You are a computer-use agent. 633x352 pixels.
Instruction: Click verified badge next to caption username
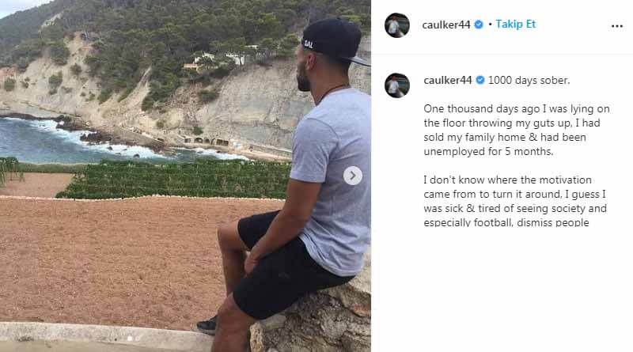(x=480, y=81)
